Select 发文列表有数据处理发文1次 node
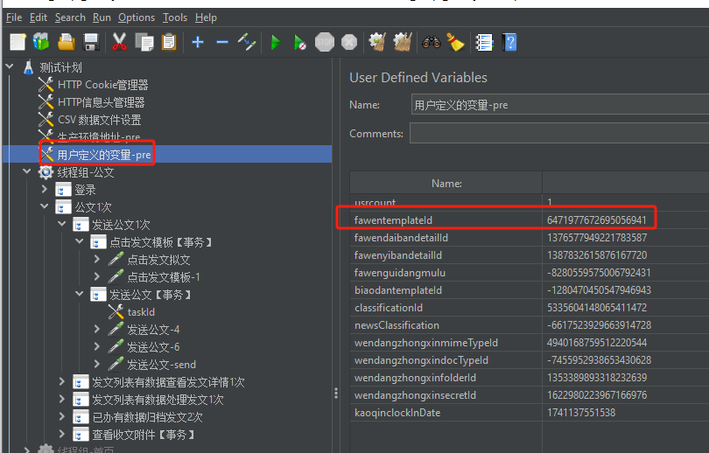709x453 pixels. coord(158,400)
